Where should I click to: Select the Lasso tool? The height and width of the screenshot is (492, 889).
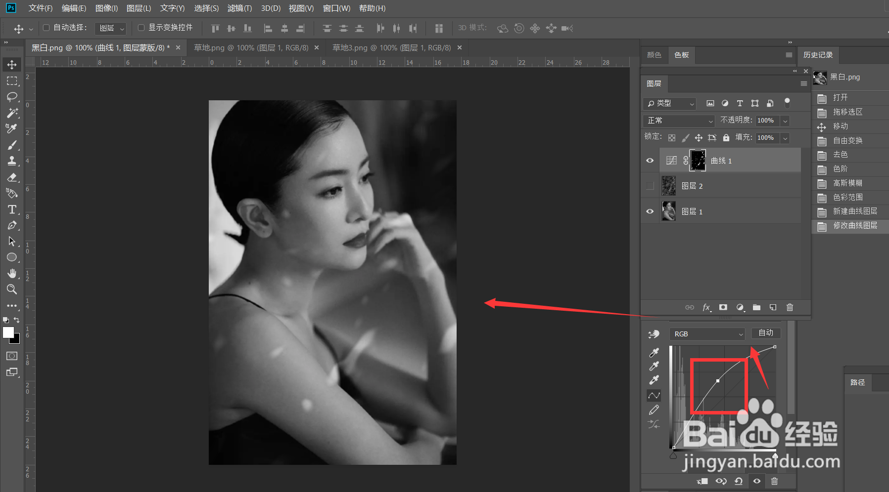coord(12,97)
